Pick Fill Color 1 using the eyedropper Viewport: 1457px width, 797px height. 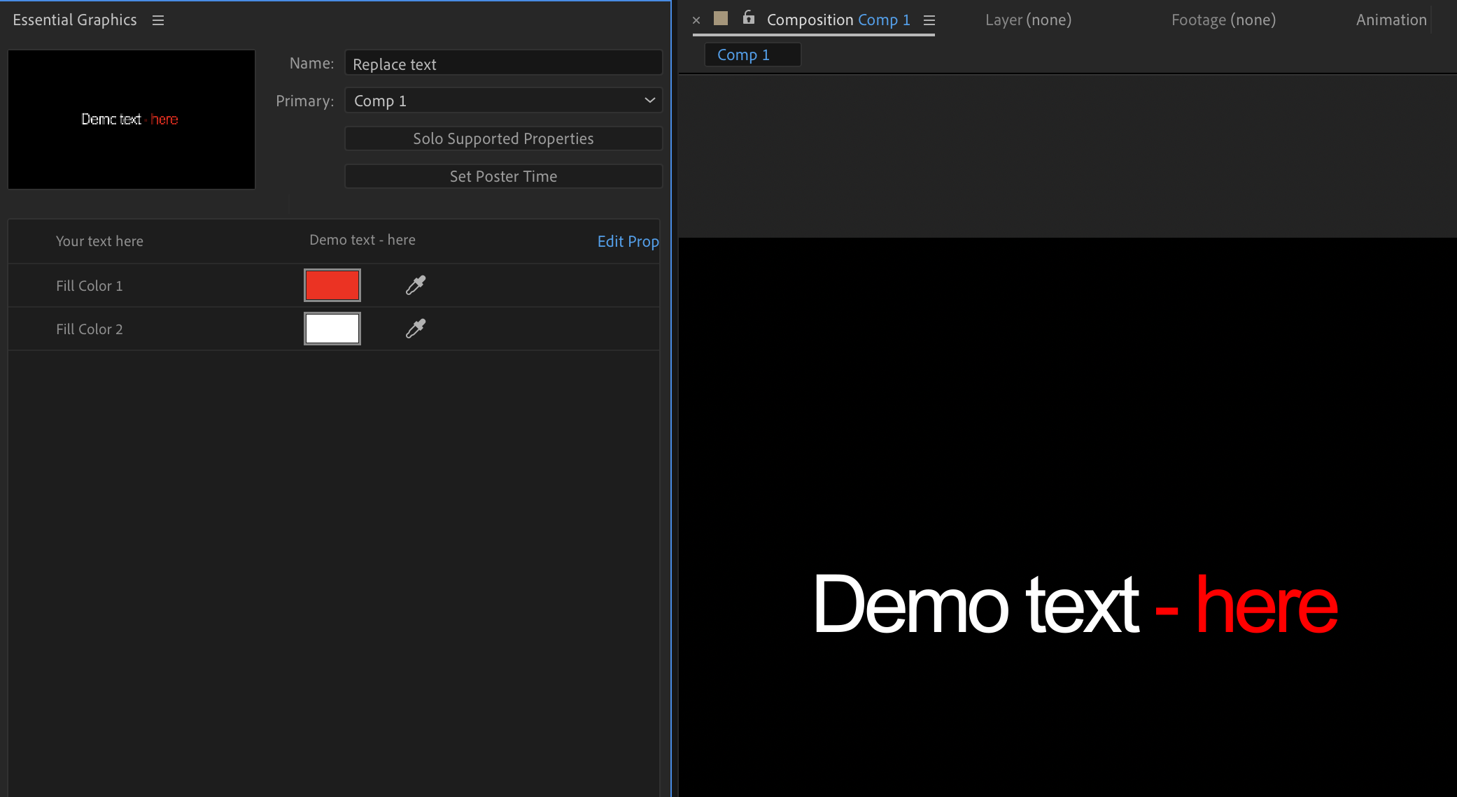(415, 285)
